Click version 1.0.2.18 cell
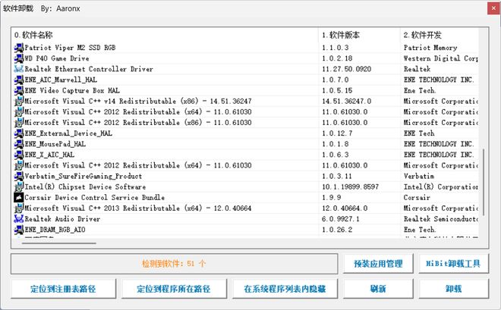The image size is (501, 310). [x=337, y=58]
